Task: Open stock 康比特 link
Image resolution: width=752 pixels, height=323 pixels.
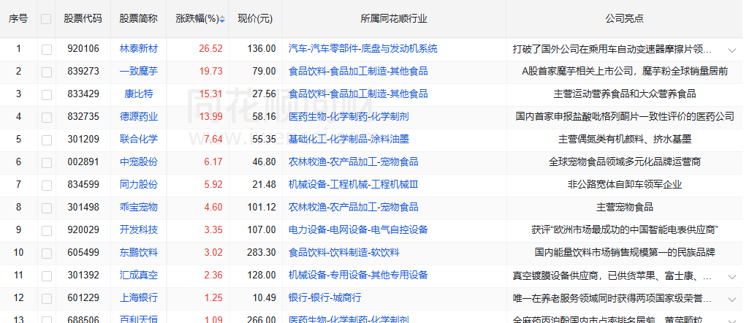Action: (139, 94)
